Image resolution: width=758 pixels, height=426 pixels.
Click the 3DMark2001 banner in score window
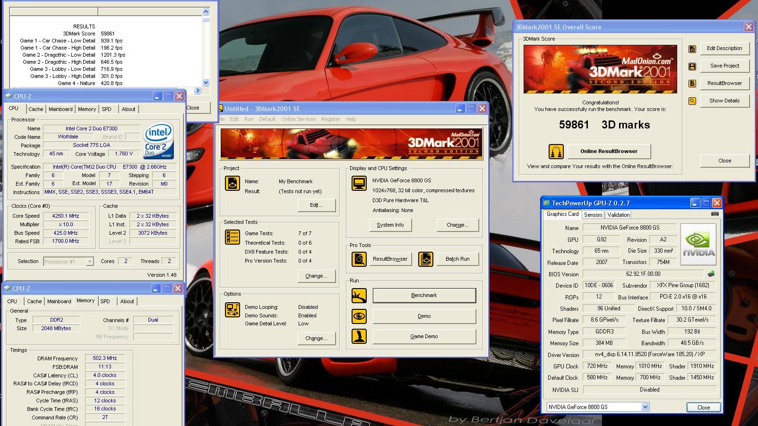600,69
